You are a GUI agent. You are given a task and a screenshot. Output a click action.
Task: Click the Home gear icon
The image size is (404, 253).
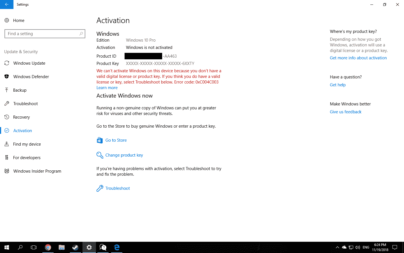coord(7,20)
